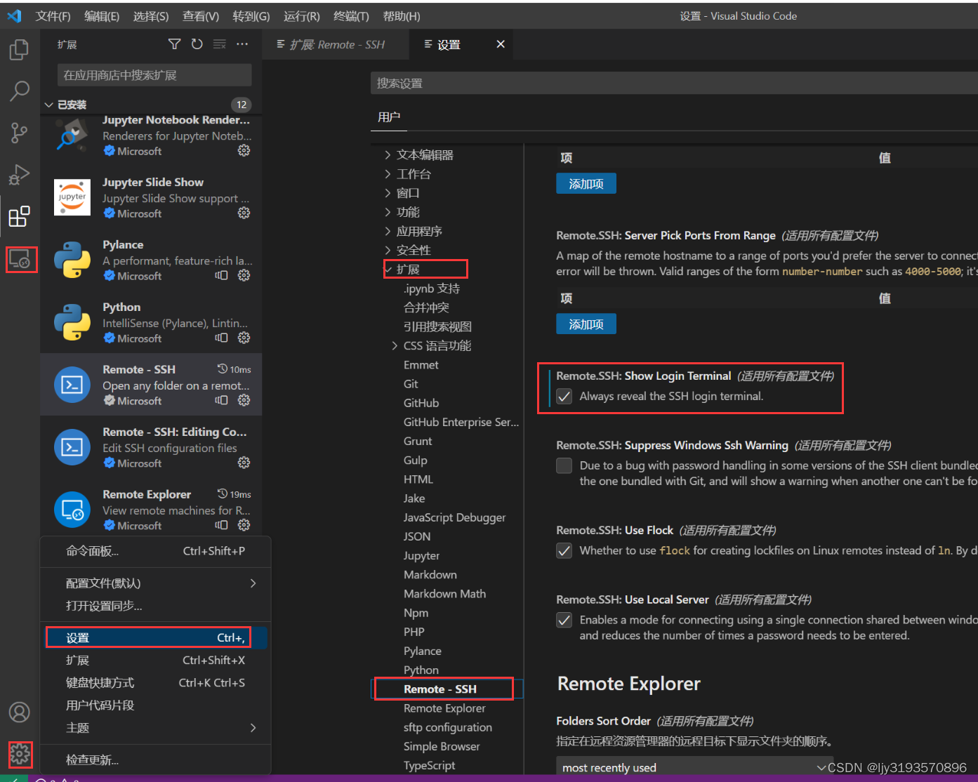Expand 窗口 settings category
This screenshot has width=978, height=782.
point(388,193)
